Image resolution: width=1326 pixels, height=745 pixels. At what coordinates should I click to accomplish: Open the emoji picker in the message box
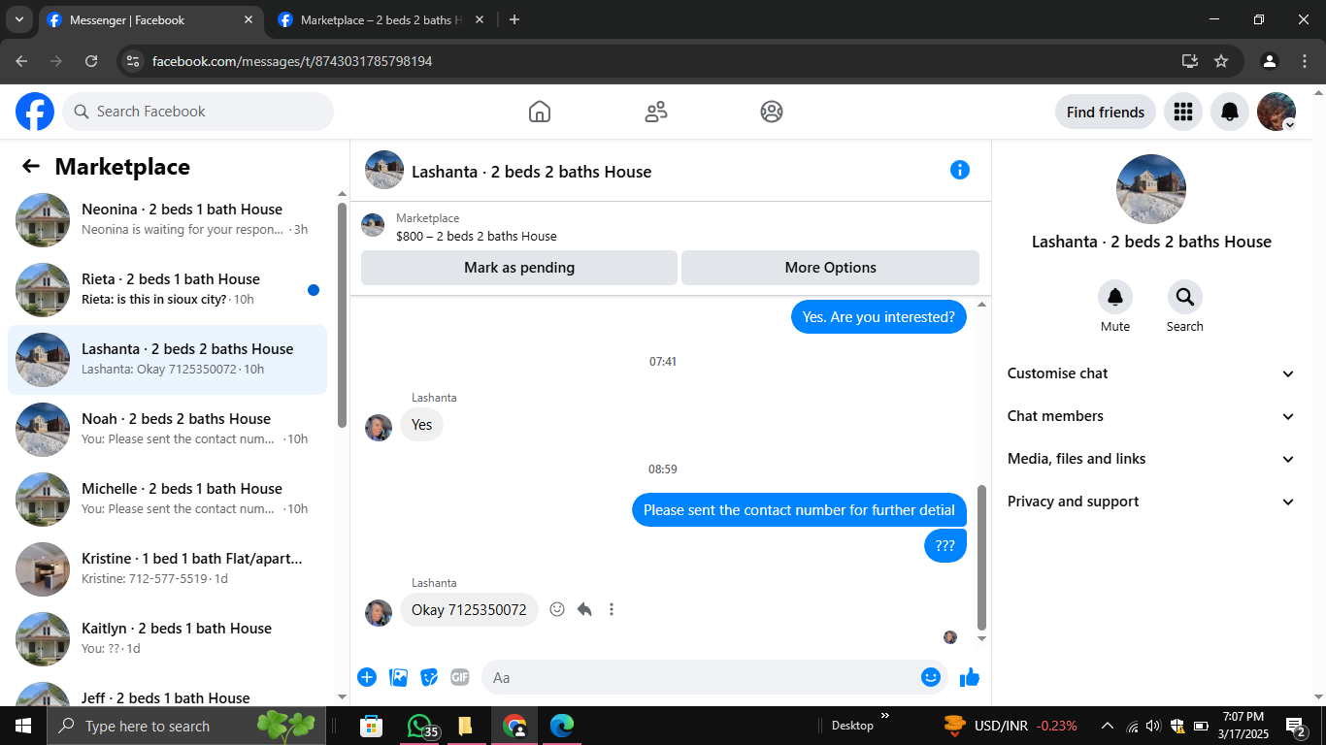pos(931,677)
